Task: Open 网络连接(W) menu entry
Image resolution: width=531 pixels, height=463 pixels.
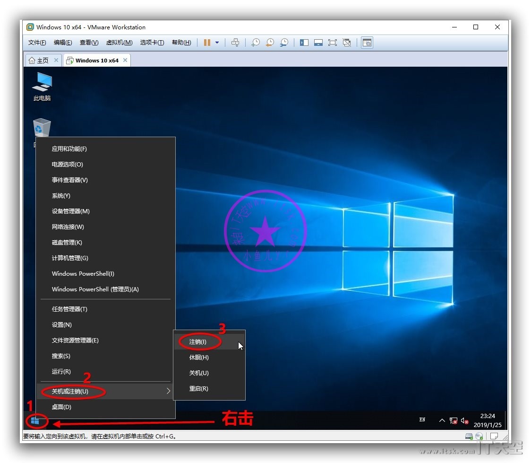Action: click(x=106, y=227)
